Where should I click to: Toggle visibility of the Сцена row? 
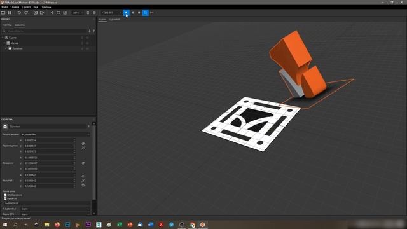click(88, 38)
